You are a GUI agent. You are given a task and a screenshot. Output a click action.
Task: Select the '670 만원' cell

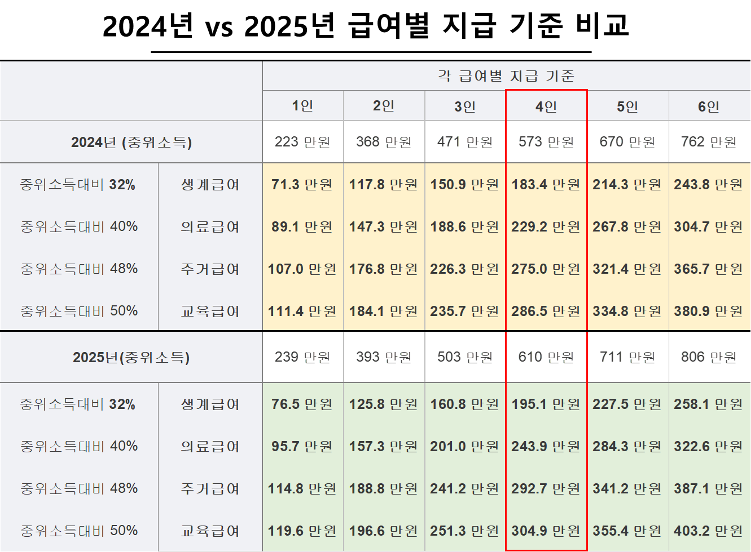[627, 142]
